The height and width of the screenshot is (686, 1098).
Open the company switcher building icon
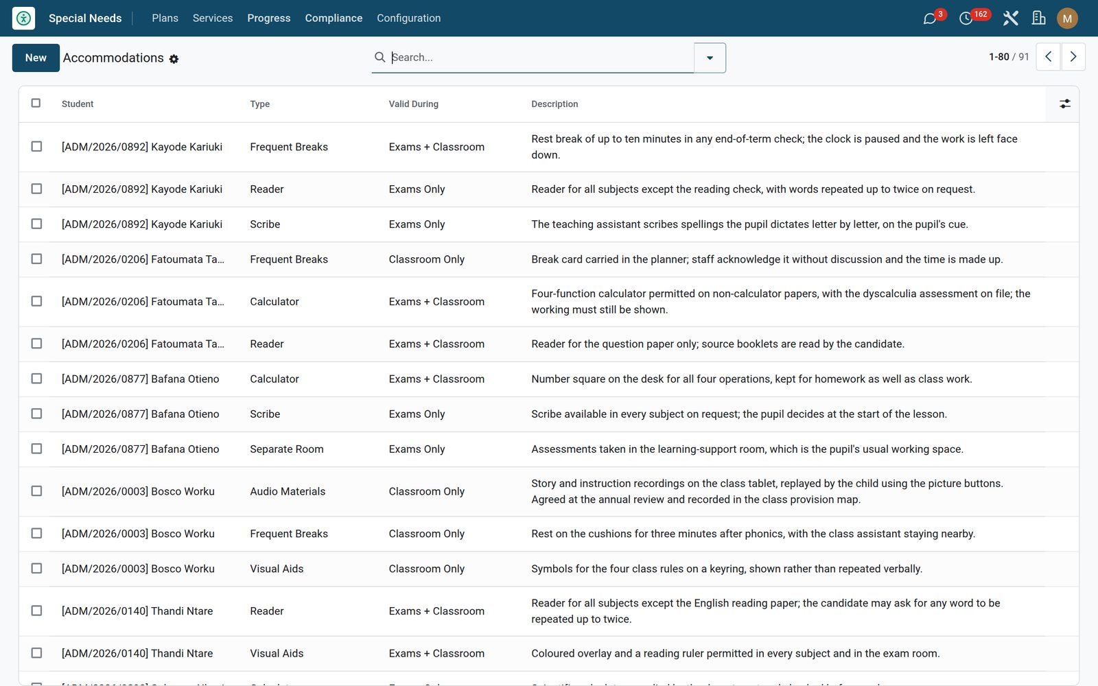(1038, 18)
